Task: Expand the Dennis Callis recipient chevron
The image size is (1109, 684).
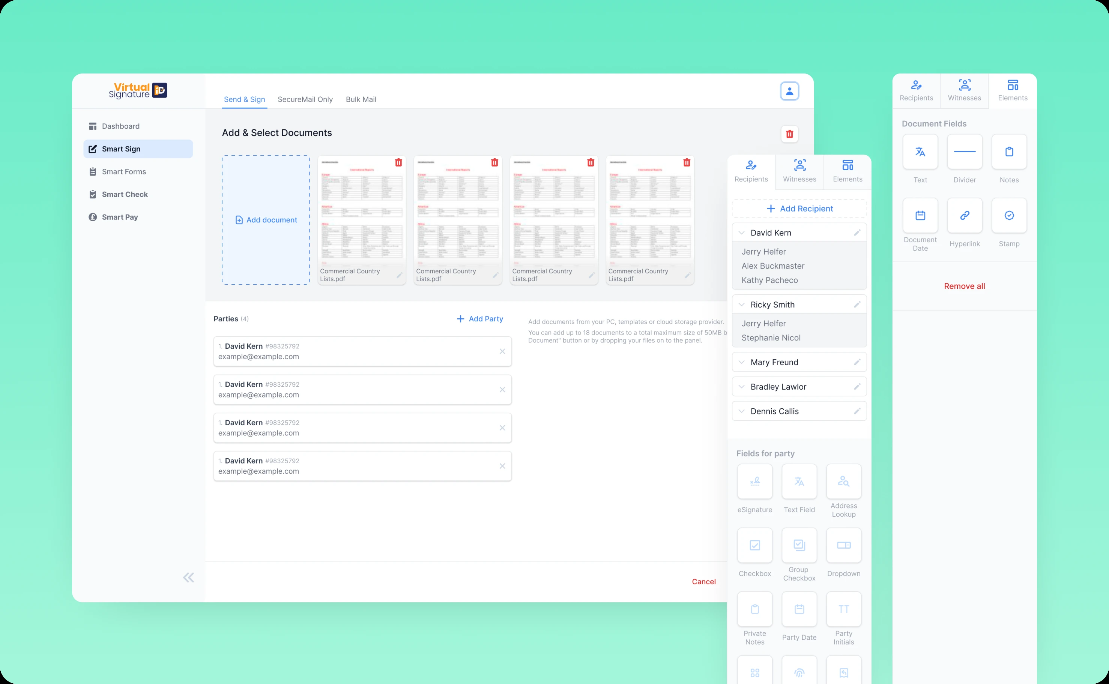Action: click(741, 411)
